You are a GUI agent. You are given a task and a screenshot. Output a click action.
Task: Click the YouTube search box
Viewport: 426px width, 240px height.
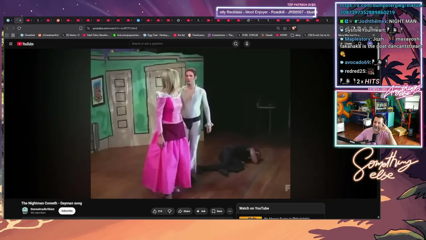coord(180,44)
